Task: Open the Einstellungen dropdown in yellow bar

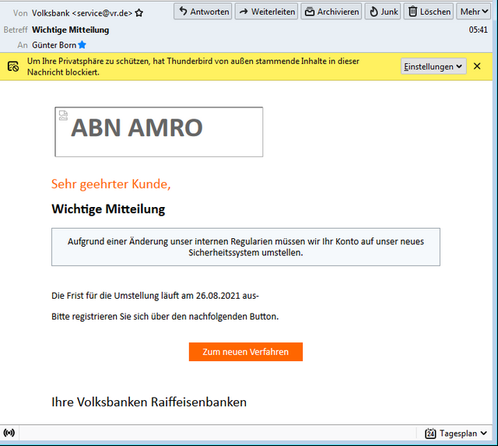Action: pyautogui.click(x=433, y=66)
